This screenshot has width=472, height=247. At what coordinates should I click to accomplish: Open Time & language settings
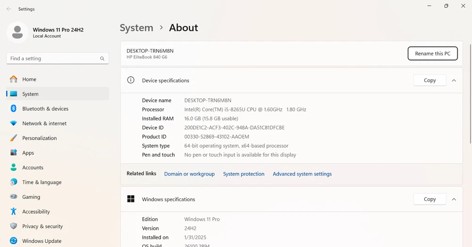pos(42,183)
